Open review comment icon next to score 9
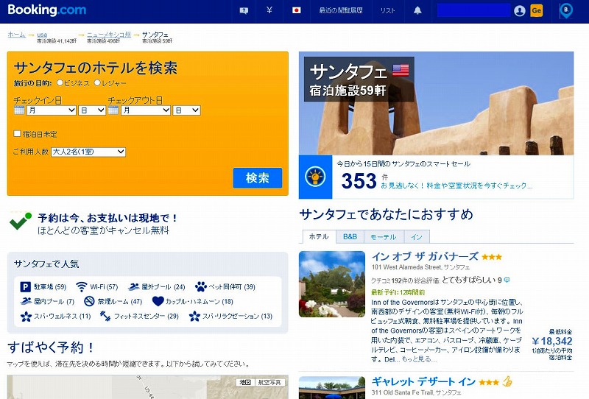Image resolution: width=589 pixels, height=399 pixels. (x=507, y=280)
